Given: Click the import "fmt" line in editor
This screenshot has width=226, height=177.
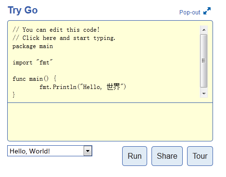Looking at the screenshot, I should (x=33, y=63).
